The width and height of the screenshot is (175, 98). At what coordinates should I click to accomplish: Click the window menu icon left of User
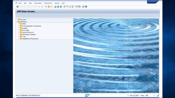pyautogui.click(x=16, y=3)
